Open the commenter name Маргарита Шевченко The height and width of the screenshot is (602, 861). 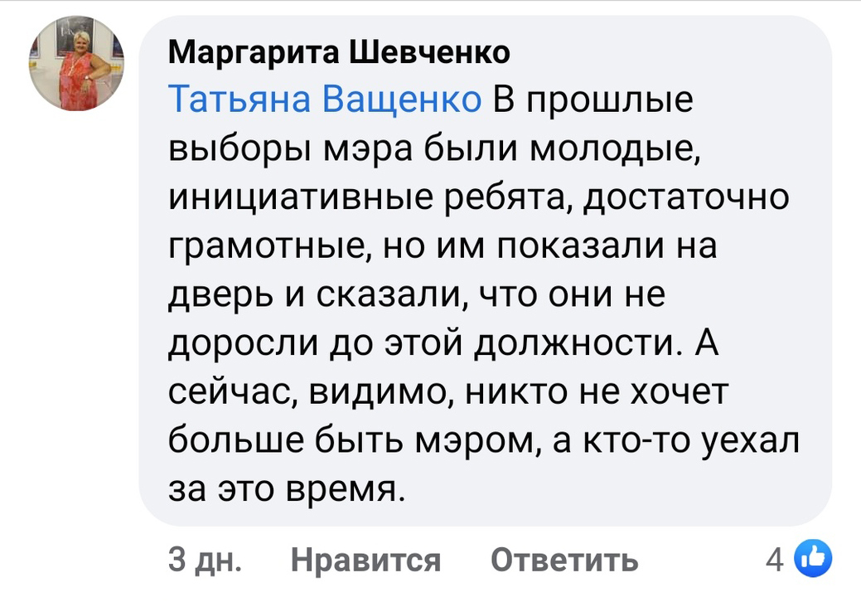click(x=339, y=55)
